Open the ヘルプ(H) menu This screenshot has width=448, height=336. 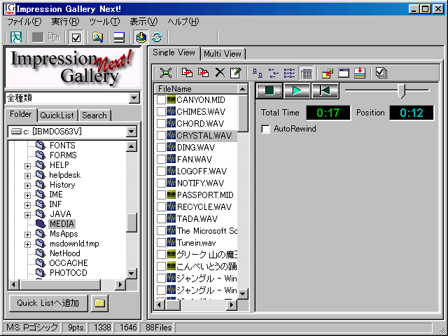point(183,22)
